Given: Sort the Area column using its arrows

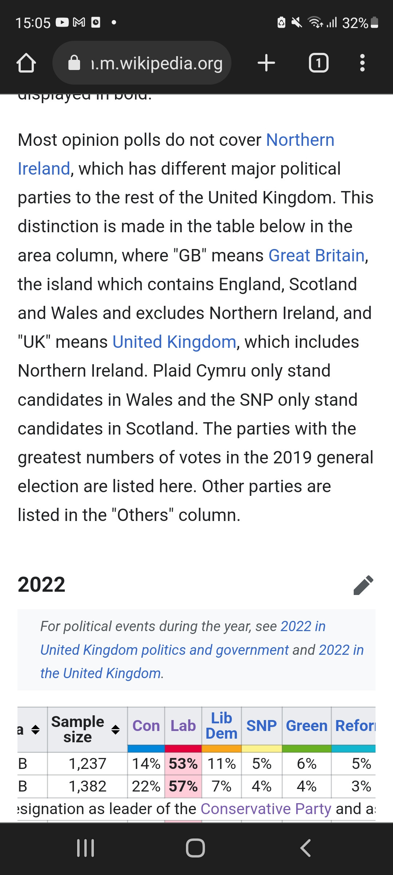Looking at the screenshot, I should [x=35, y=730].
